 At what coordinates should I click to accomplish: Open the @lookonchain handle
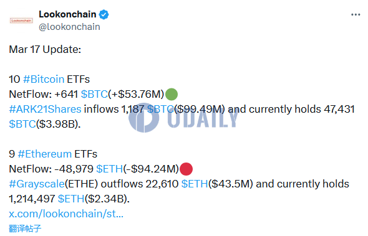pos(69,27)
